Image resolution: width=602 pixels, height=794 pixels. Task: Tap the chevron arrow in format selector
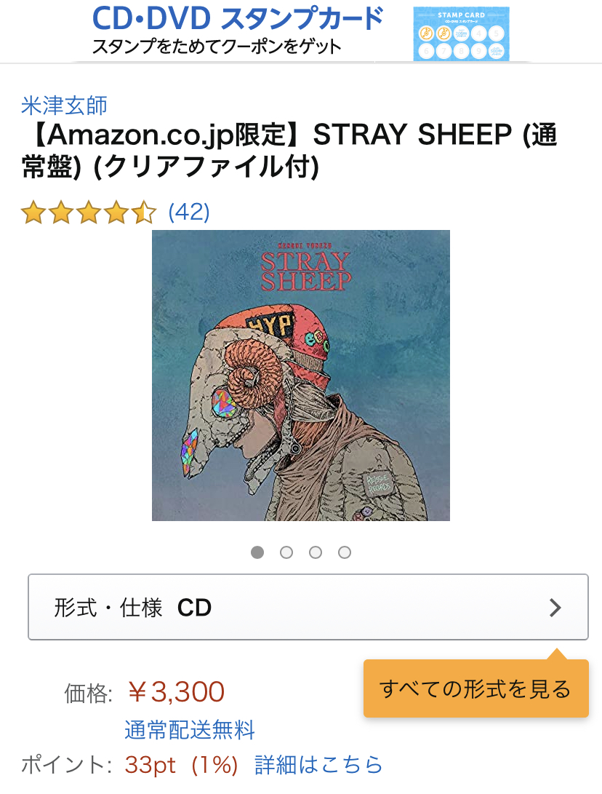point(555,607)
